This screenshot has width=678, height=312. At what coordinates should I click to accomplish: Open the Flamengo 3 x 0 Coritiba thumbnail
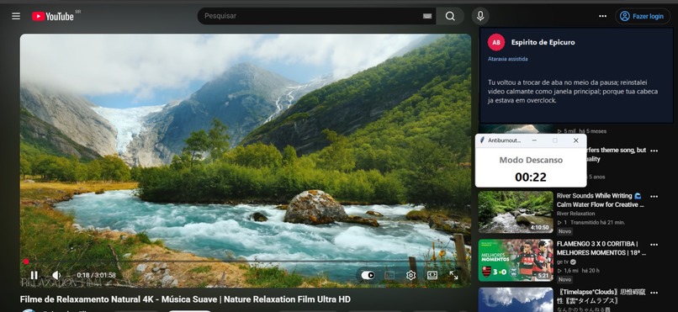click(516, 260)
